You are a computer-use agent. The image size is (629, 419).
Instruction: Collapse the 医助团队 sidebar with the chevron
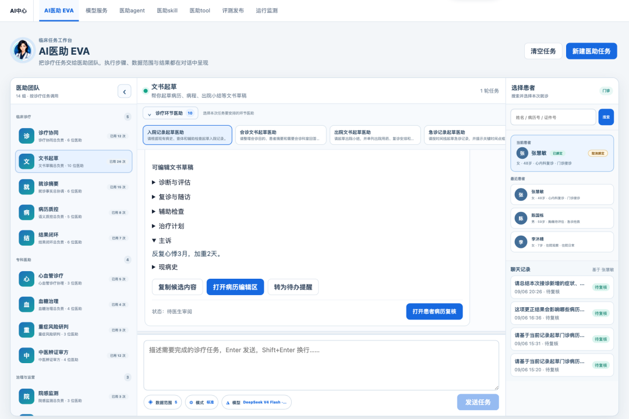pyautogui.click(x=125, y=92)
